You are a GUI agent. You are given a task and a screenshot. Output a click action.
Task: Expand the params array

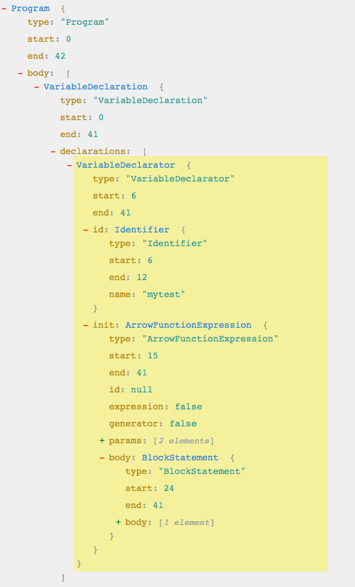102,441
